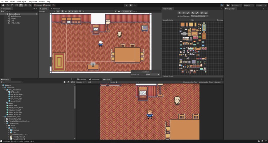268x143 pixels.
Task: Click the Pause button
Action: [x=131, y=5]
